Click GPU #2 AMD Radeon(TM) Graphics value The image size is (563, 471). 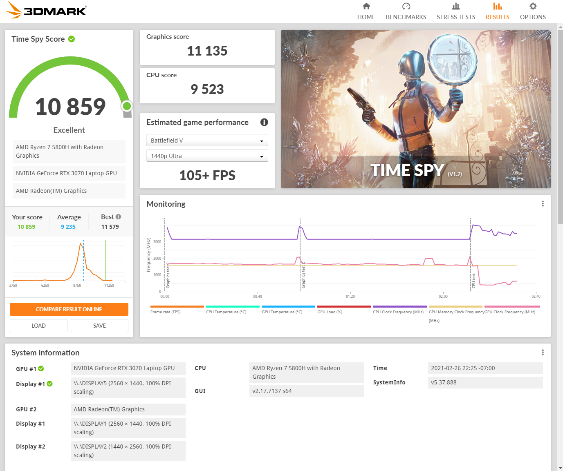128,409
